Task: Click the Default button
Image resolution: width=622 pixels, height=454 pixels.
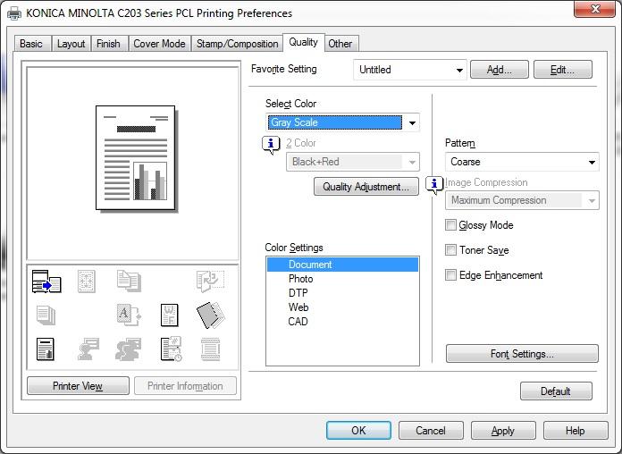Action: 556,391
